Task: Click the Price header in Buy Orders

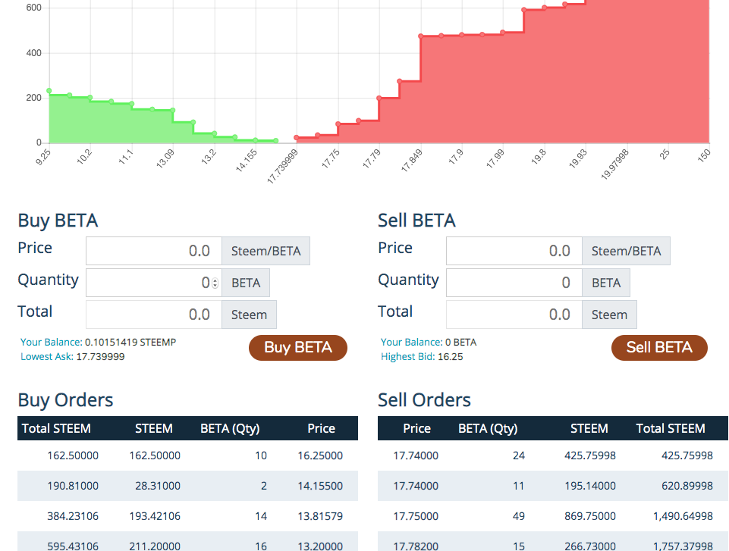Action: click(x=322, y=428)
